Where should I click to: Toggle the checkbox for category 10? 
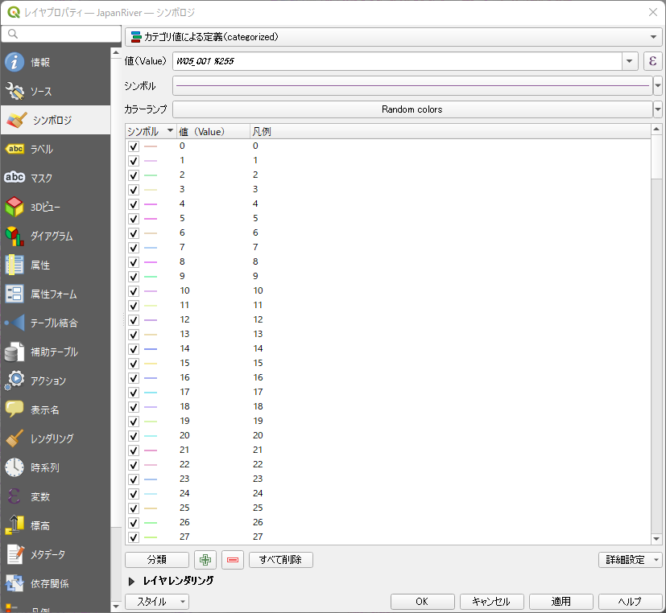tap(134, 291)
